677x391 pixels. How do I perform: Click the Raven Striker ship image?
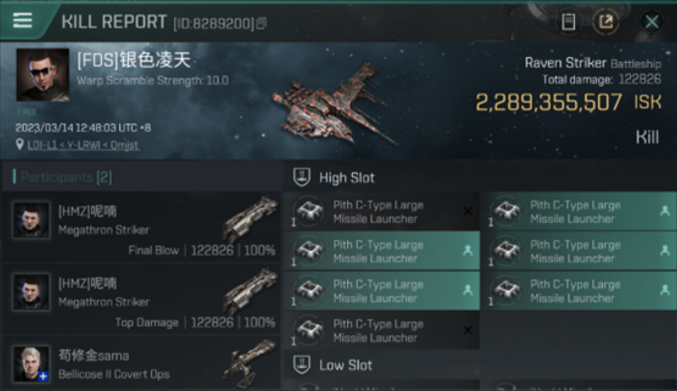point(333,102)
